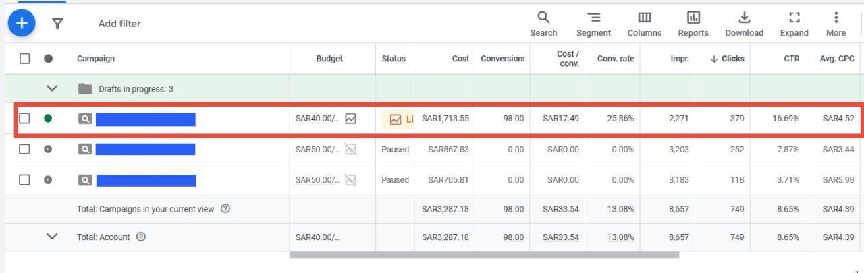Open the Columns editor
The height and width of the screenshot is (273, 864).
pyautogui.click(x=645, y=24)
